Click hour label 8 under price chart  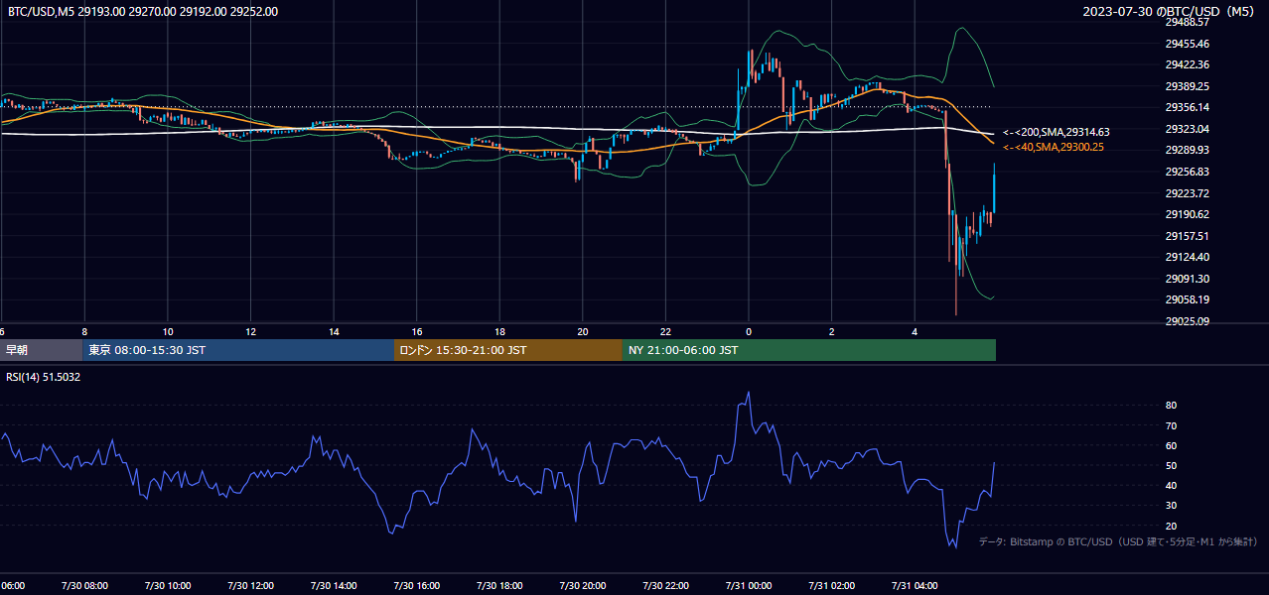tap(84, 331)
